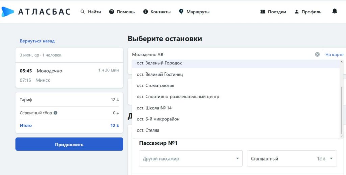Click the stop list scroll-down arrow
346x175 pixels.
pos(342,136)
